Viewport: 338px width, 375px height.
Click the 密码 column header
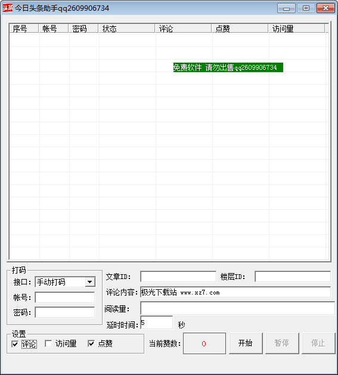point(83,29)
